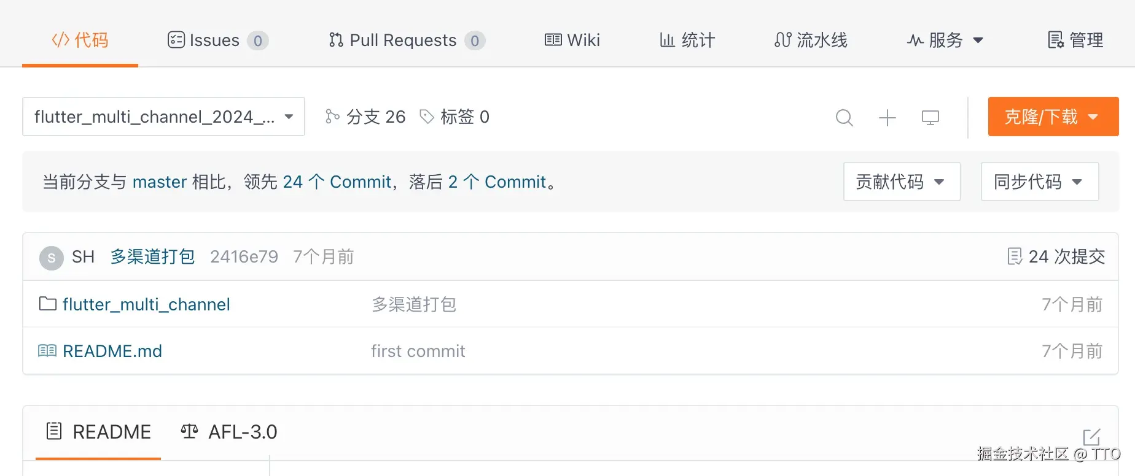Open the Wiki tab
Viewport: 1135px width, 476px height.
point(572,40)
